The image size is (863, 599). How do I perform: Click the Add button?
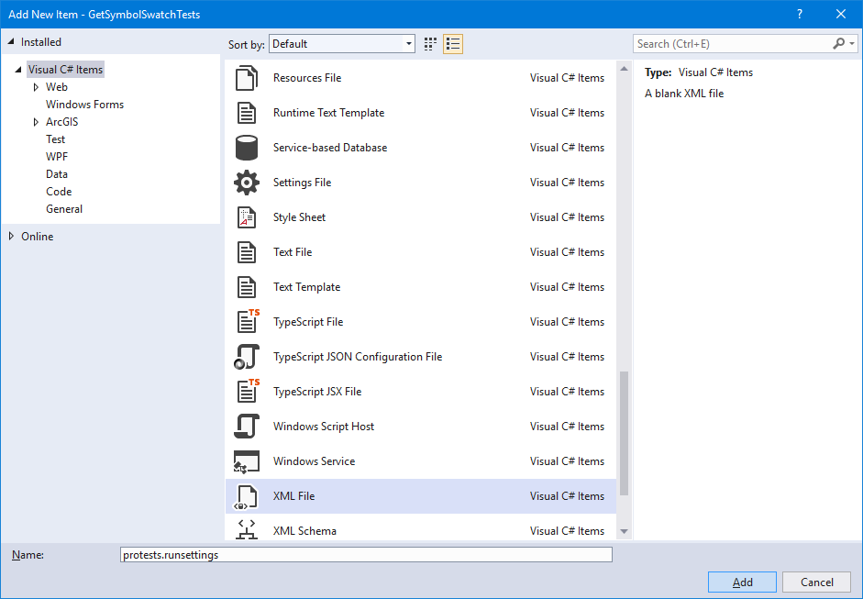[741, 582]
